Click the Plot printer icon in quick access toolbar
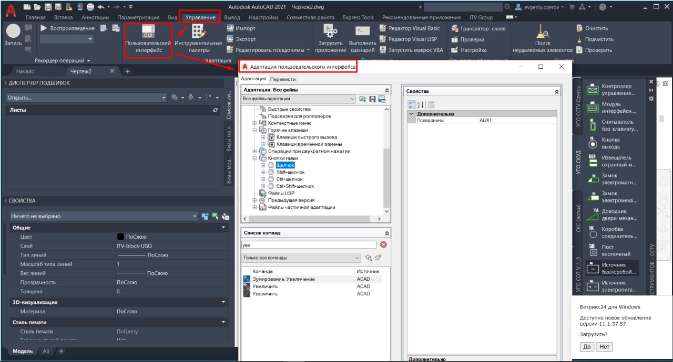The width and height of the screenshot is (673, 362). pyautogui.click(x=90, y=7)
